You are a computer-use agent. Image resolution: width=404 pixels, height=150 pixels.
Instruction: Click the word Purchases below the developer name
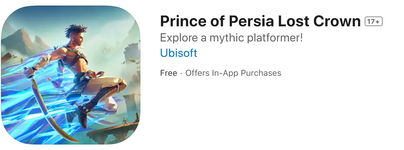pos(261,73)
